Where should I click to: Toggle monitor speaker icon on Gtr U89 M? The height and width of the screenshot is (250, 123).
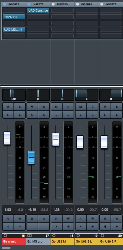tap(57, 227)
